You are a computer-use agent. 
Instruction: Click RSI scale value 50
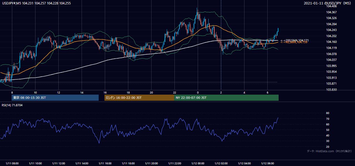[327, 130]
